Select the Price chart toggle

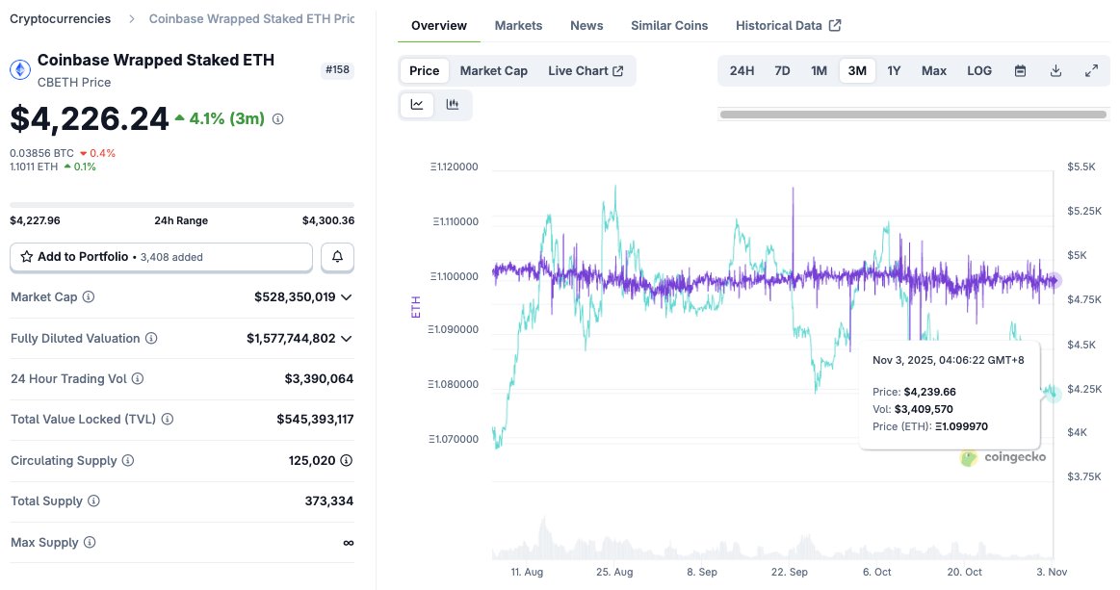click(425, 70)
